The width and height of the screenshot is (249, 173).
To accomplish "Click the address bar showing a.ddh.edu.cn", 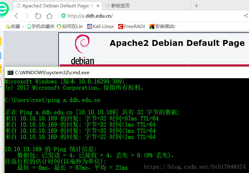I will (90, 16).
